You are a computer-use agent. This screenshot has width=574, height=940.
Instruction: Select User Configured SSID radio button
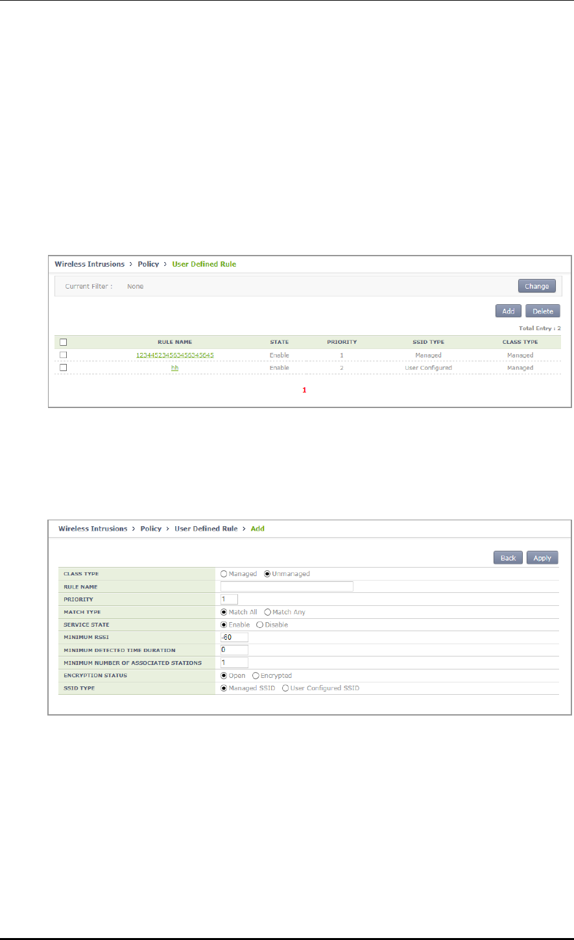(x=285, y=688)
